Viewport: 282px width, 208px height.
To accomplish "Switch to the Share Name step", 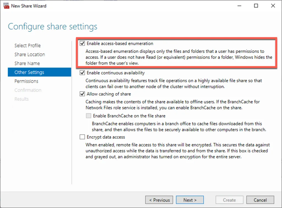I will (x=27, y=63).
